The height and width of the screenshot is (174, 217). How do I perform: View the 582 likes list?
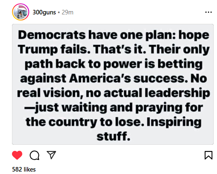pyautogui.click(x=24, y=169)
